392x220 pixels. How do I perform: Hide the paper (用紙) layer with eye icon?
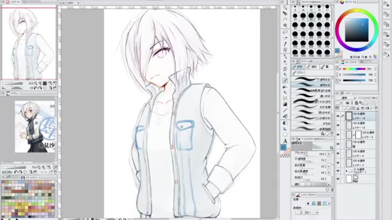pos(338,179)
